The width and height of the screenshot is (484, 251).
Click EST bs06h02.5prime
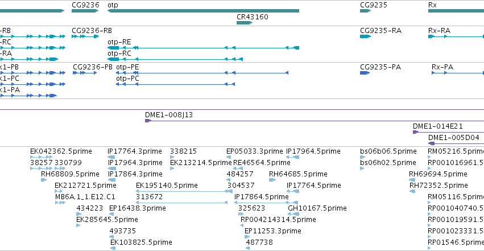(362, 168)
